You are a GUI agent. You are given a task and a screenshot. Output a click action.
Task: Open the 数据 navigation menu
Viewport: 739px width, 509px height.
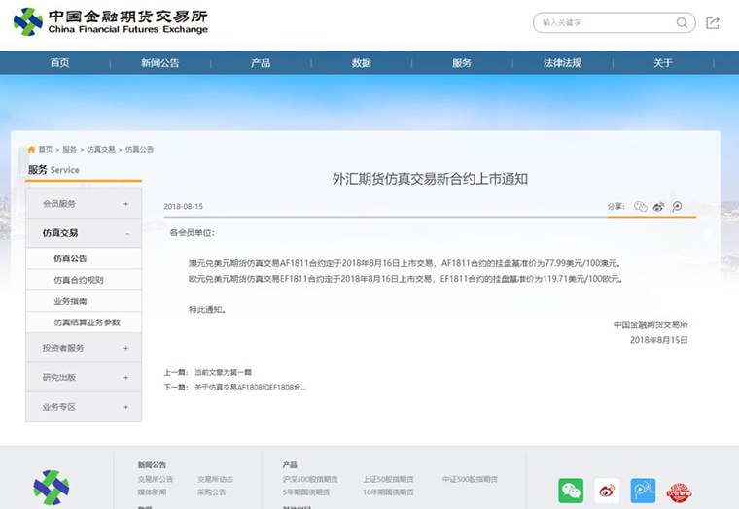coord(362,62)
